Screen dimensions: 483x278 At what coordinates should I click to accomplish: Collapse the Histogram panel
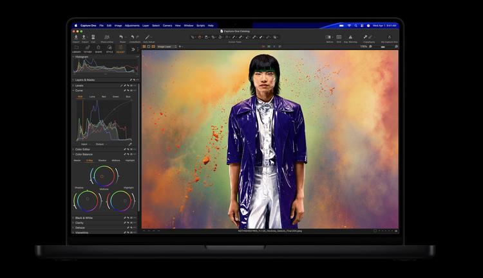click(x=73, y=56)
